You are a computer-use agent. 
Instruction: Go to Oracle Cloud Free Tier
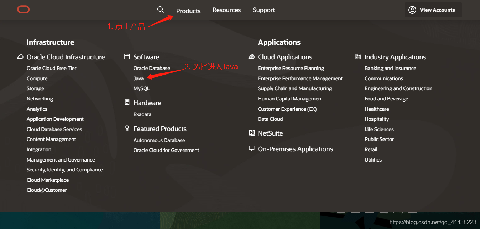point(52,68)
